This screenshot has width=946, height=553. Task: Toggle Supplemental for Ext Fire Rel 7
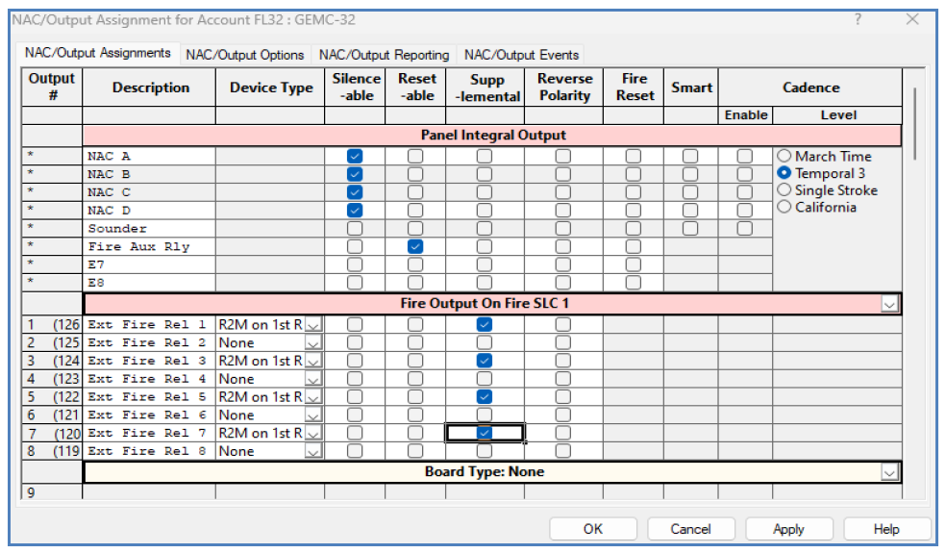[484, 433]
